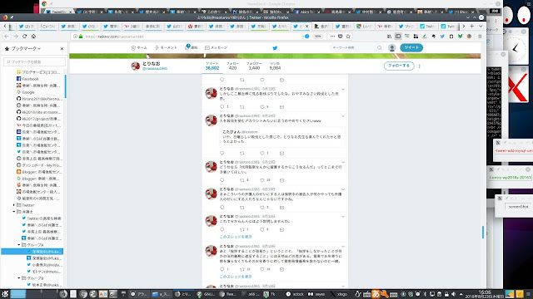
Task: Open the Twitterの高度な検索 bookmark
Action: pos(42,218)
